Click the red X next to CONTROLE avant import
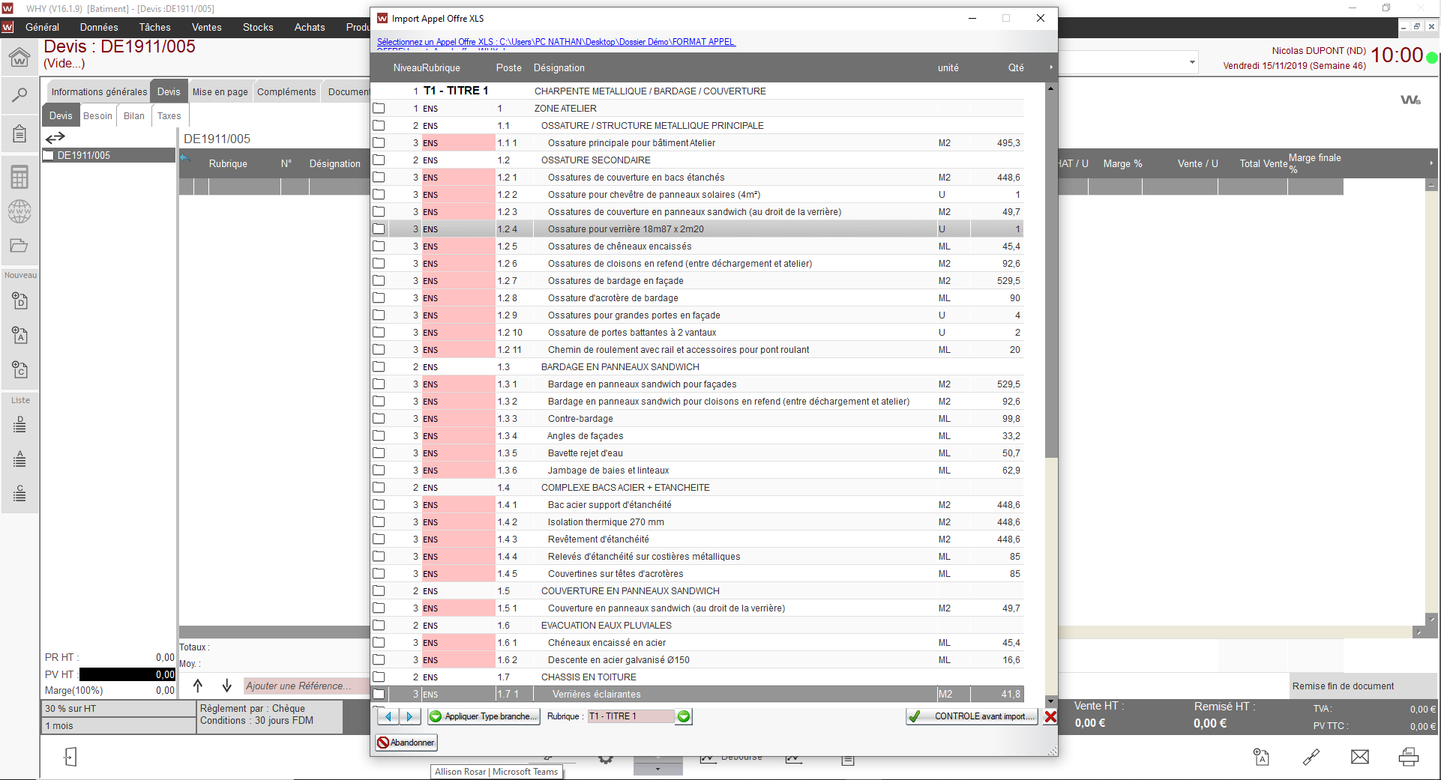The image size is (1441, 780). (x=1050, y=716)
